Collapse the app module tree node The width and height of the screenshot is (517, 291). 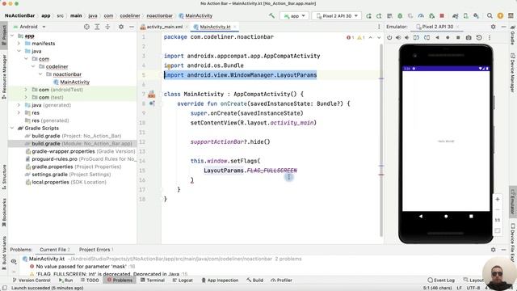(12, 36)
